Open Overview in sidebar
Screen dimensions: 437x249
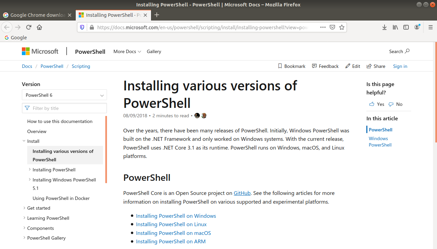point(37,131)
